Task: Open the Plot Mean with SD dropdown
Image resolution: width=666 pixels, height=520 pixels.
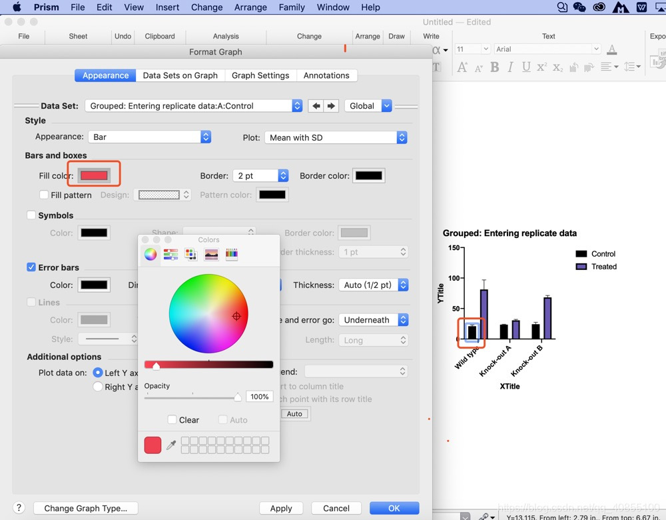Action: tap(336, 137)
